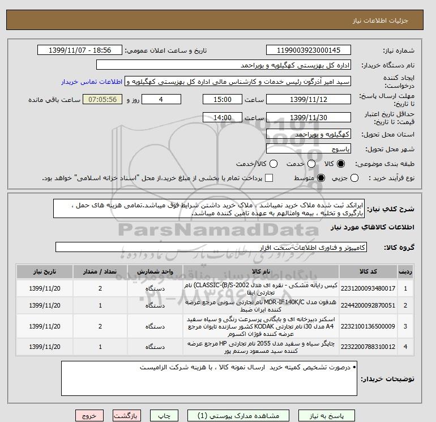436x422 pixels.
Task: Open the اطلاعات تماس خریدار link
Action: [92, 82]
